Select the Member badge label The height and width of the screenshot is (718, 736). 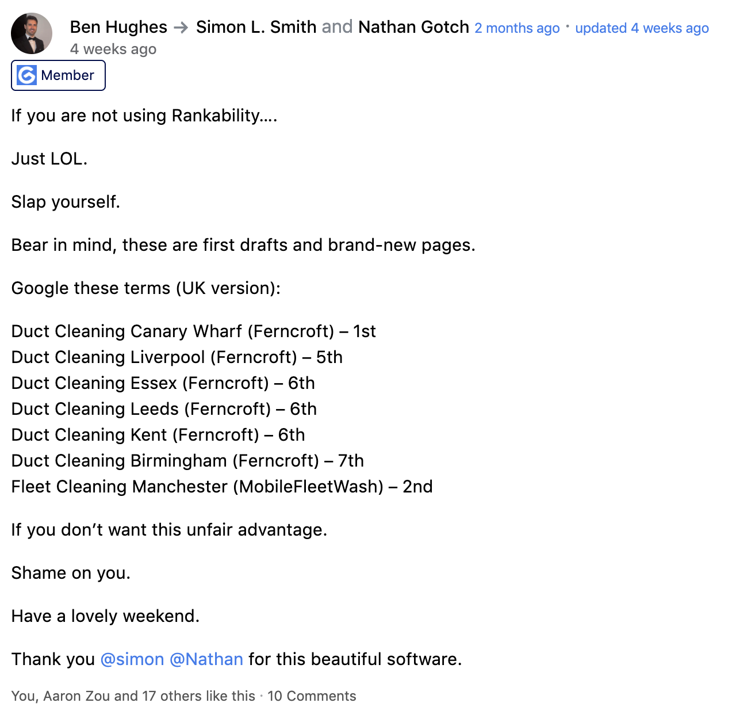click(x=67, y=75)
